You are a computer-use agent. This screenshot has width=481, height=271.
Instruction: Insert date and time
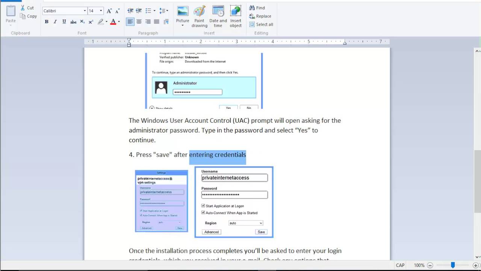point(218,17)
